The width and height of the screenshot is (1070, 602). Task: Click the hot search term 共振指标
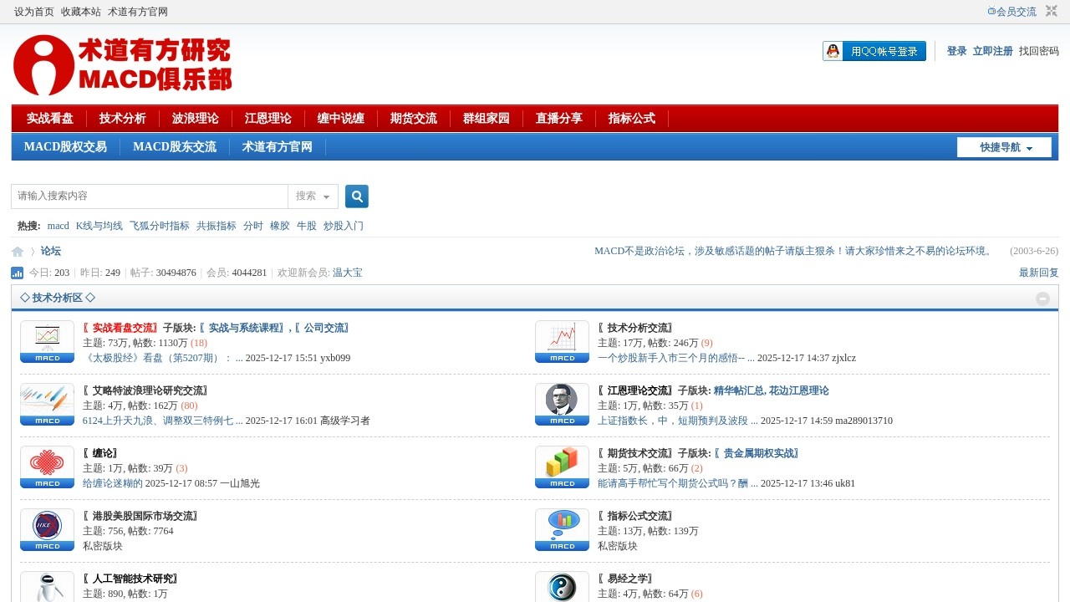[x=216, y=226]
